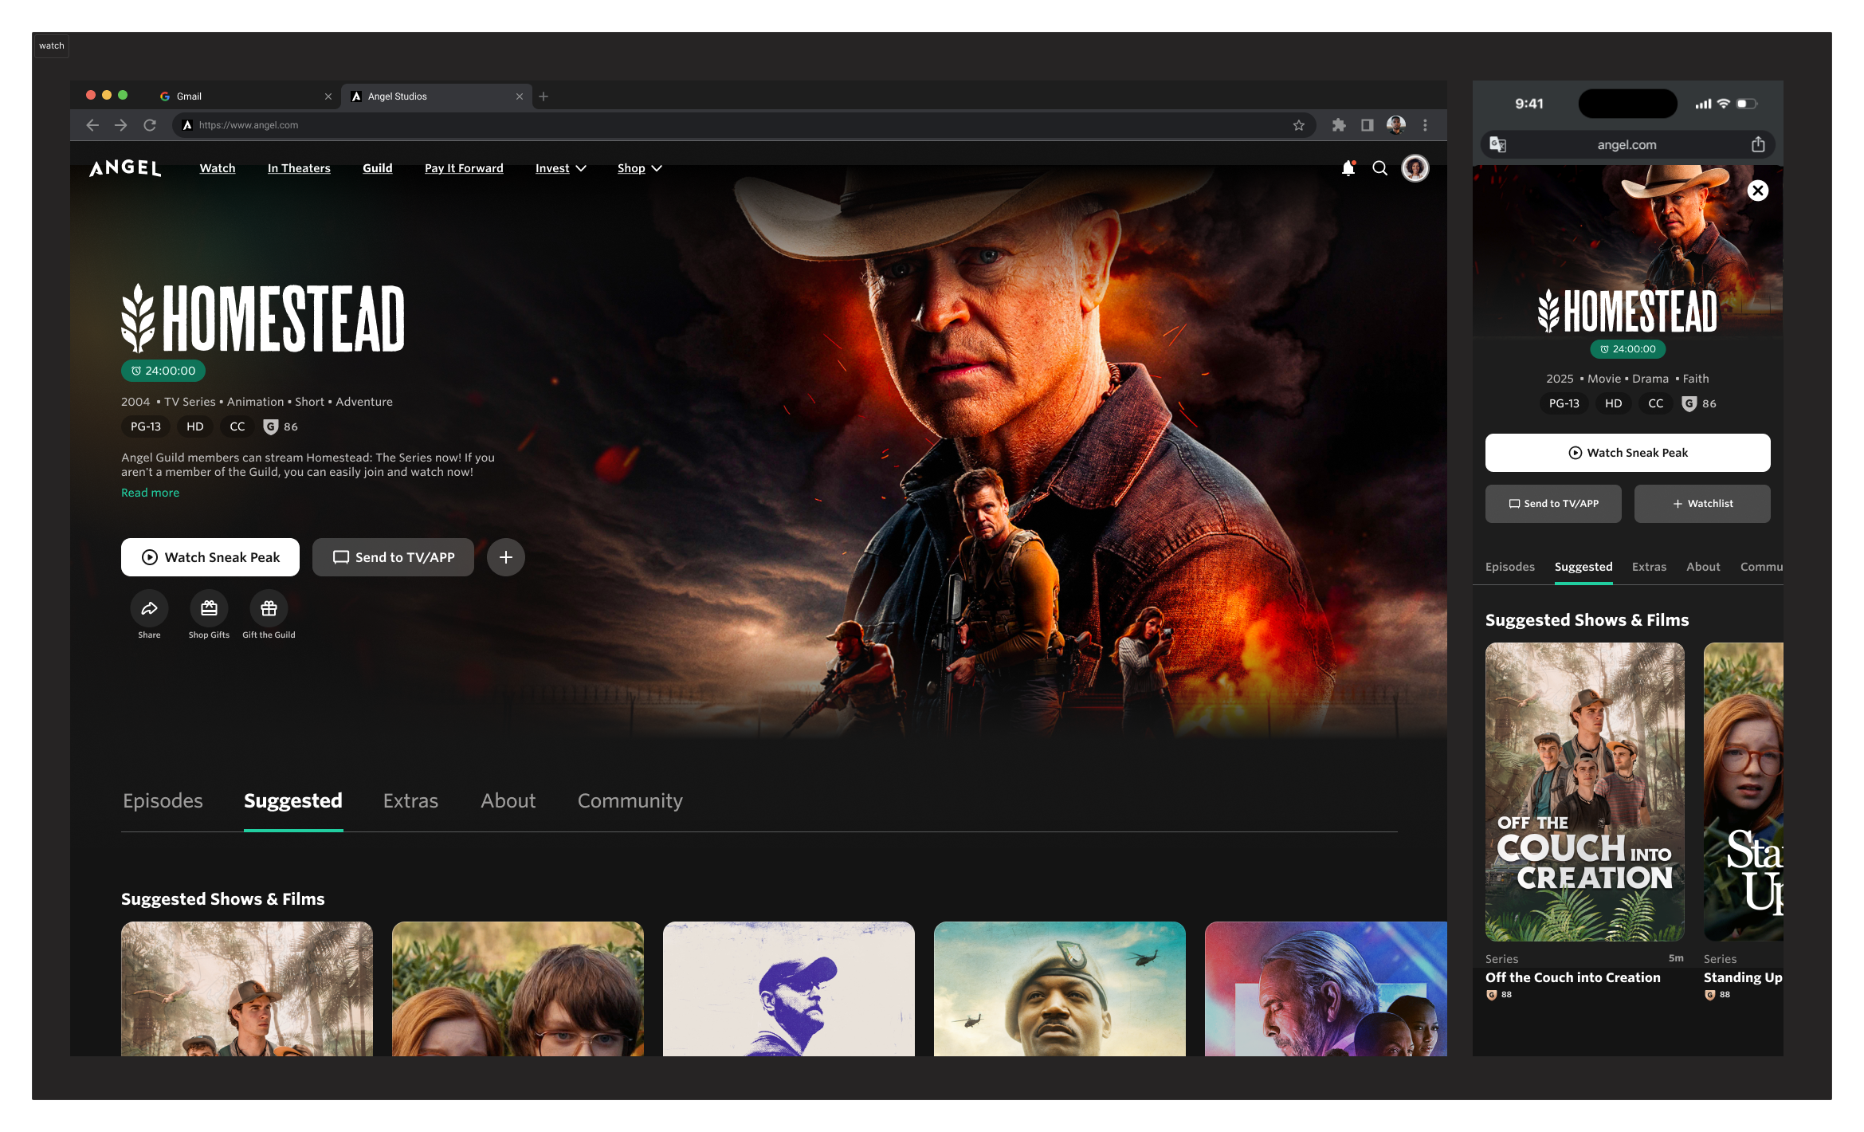
Task: Open the Shop Gifts icon
Action: click(209, 609)
